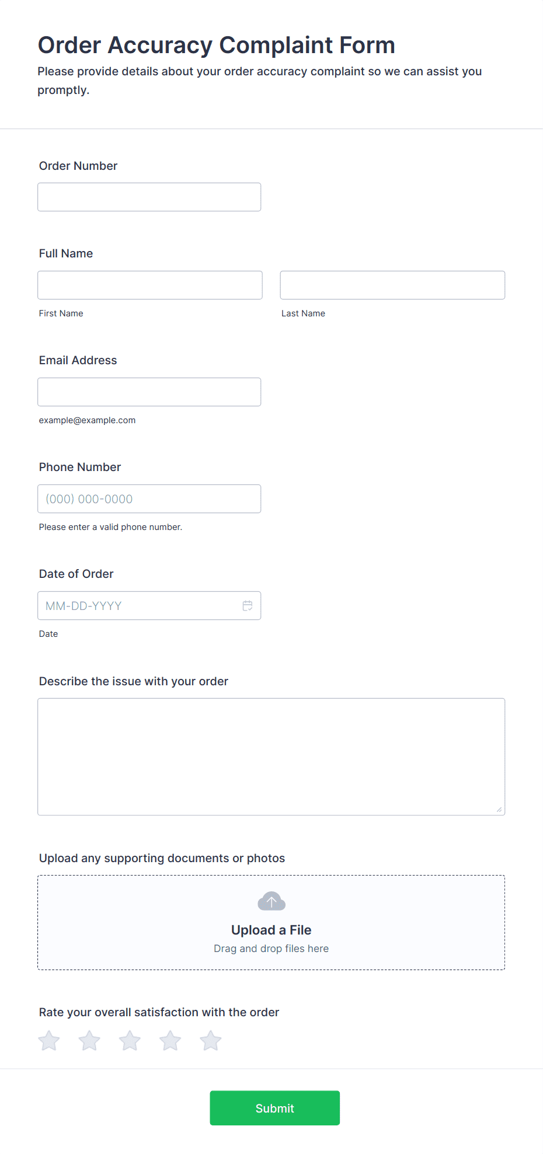
Task: Focus the Email Address field
Action: [149, 392]
